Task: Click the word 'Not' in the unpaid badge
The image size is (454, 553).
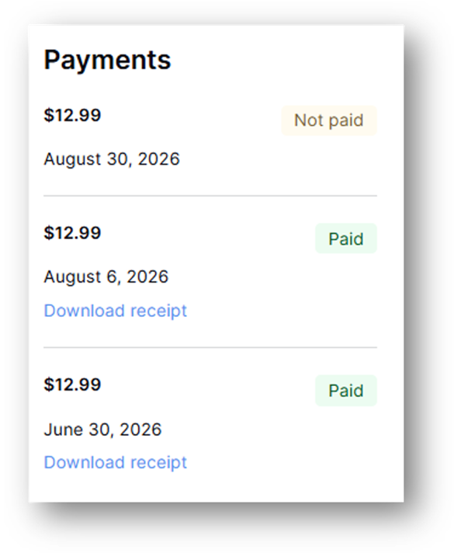Action: point(309,120)
